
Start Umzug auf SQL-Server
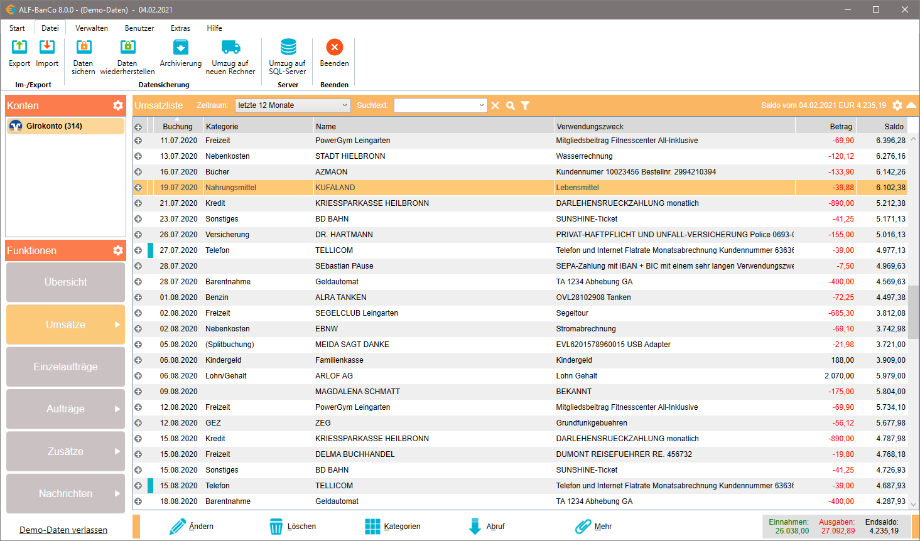click(x=288, y=56)
